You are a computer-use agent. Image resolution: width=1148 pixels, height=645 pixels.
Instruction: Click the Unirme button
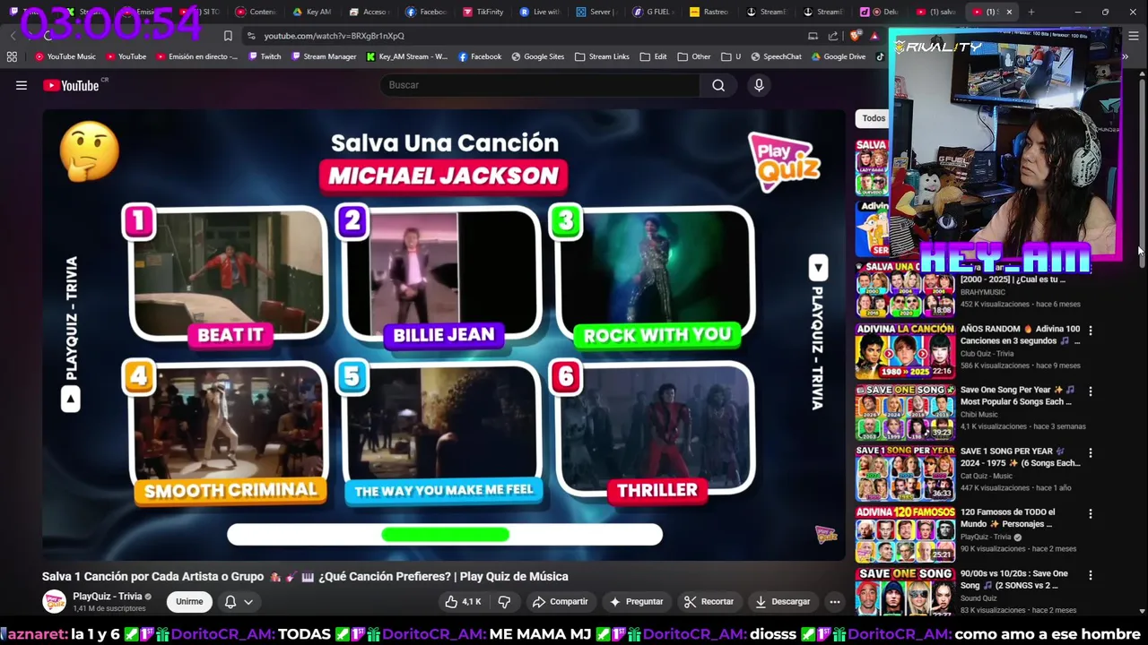click(189, 602)
